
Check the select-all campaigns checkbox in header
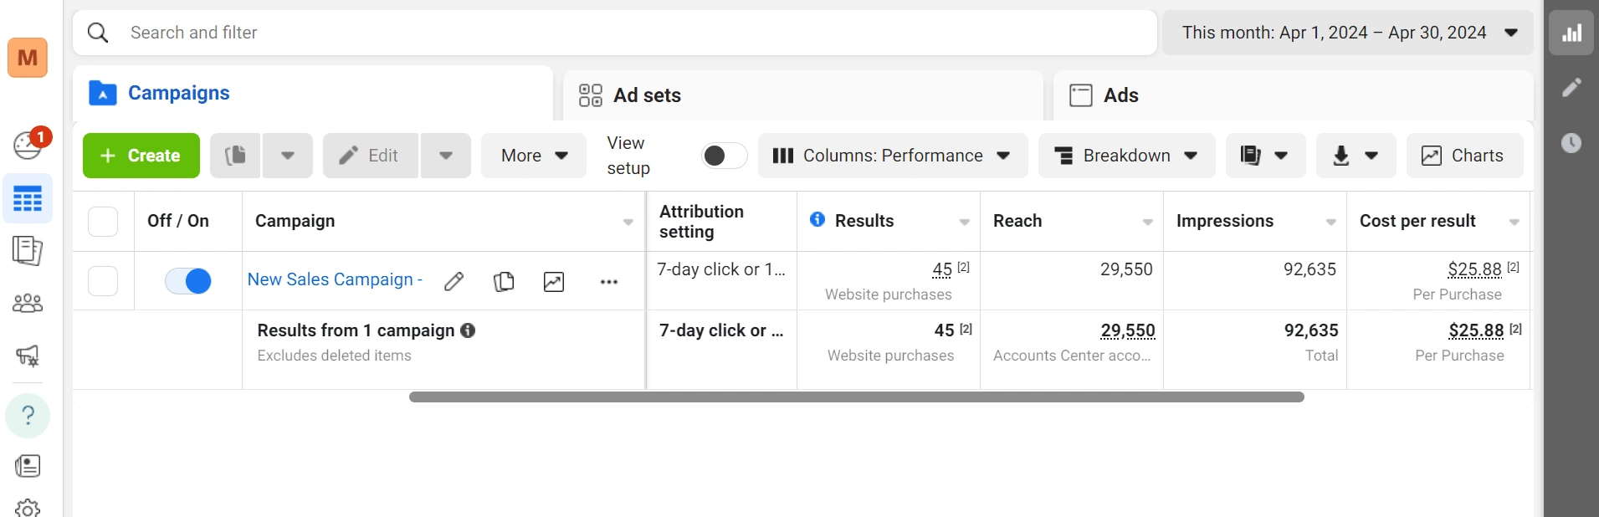tap(103, 222)
